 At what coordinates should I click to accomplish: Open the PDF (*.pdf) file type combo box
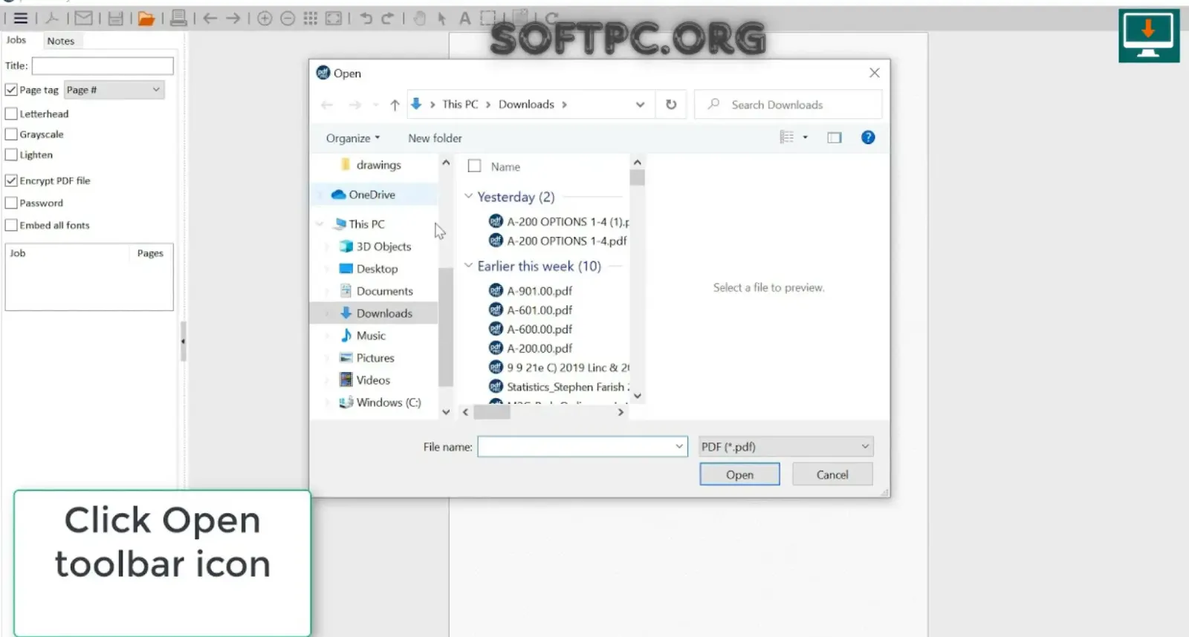(x=785, y=446)
